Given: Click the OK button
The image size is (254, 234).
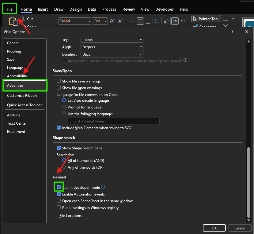Looking at the screenshot, I should (214, 228).
